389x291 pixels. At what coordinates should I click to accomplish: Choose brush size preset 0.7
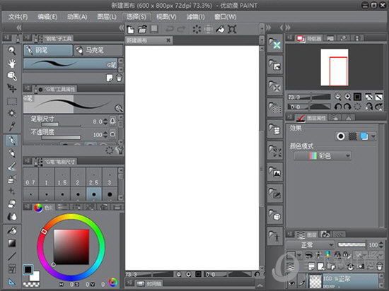coord(30,177)
